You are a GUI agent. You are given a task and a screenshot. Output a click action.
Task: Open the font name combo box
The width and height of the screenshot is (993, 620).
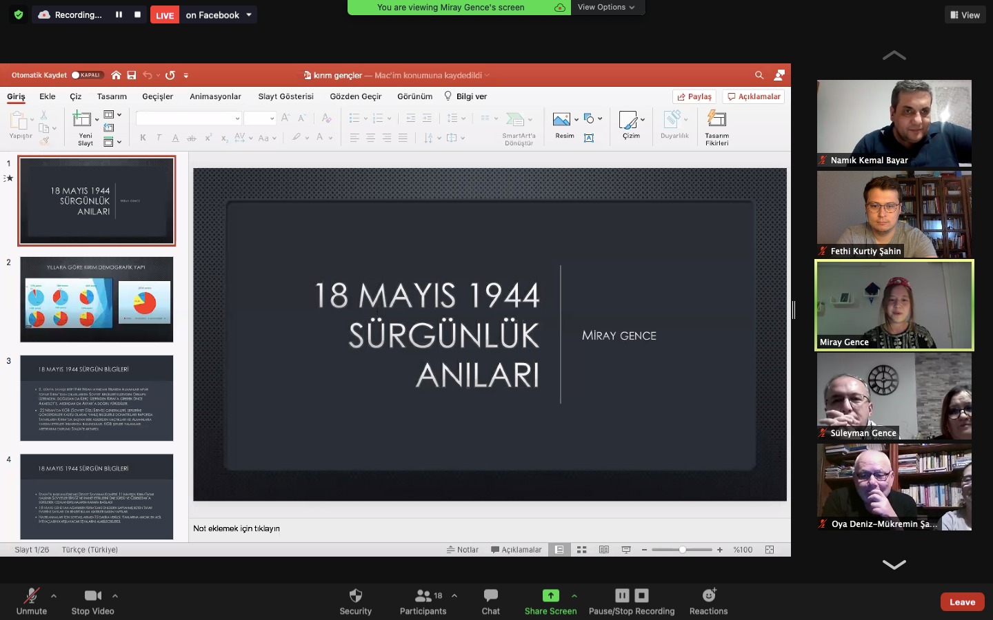(188, 118)
